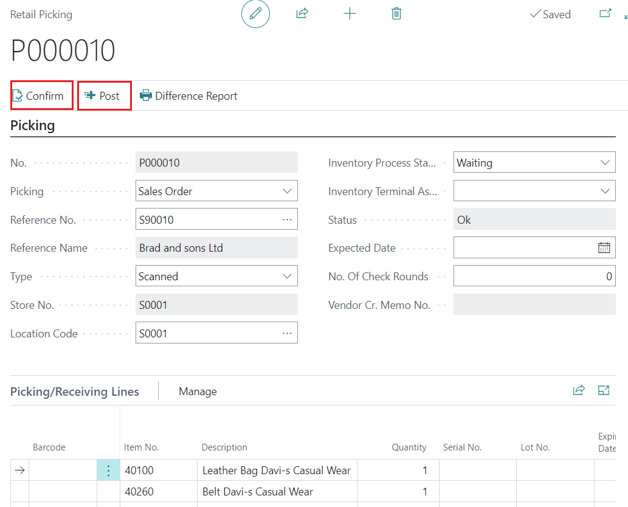Image resolution: width=628 pixels, height=507 pixels.
Task: Click the Post button
Action: point(104,95)
